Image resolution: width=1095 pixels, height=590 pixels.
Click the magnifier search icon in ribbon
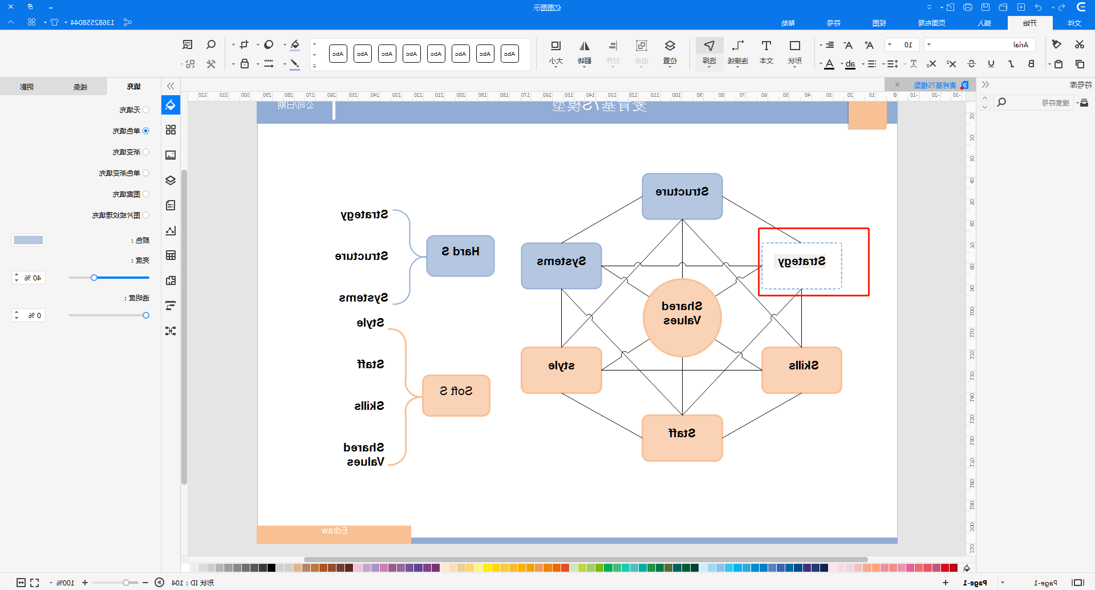coord(211,44)
